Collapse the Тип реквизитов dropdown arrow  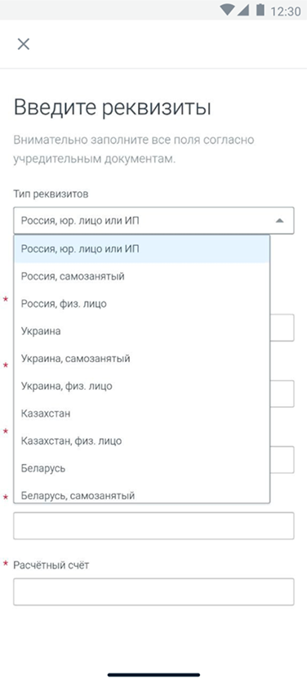279,221
